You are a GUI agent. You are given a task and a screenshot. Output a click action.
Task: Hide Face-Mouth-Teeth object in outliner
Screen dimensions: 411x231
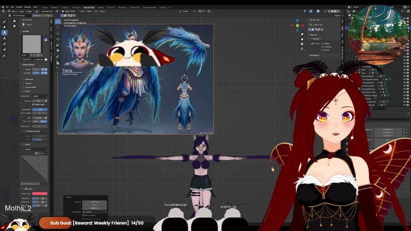pos(404,92)
